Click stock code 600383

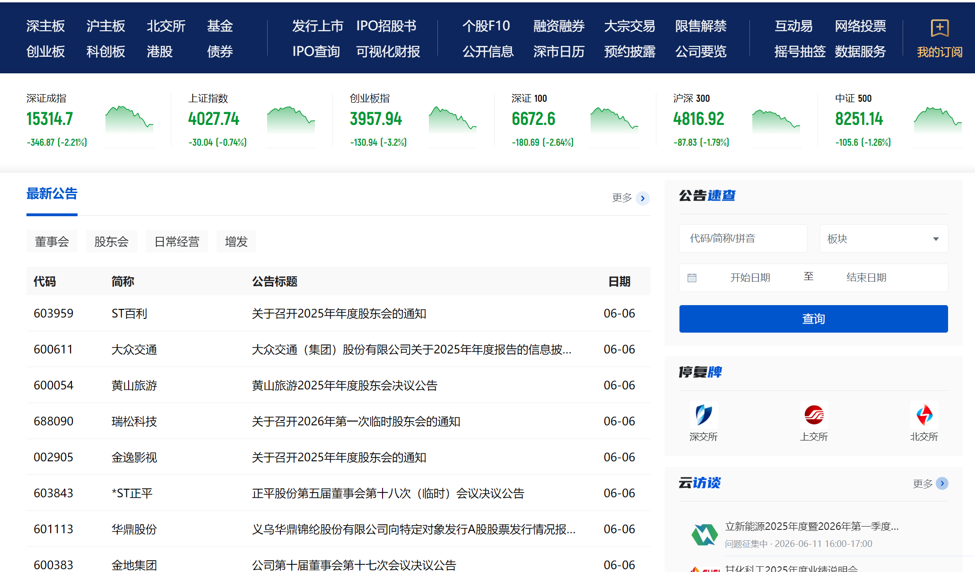pos(53,565)
